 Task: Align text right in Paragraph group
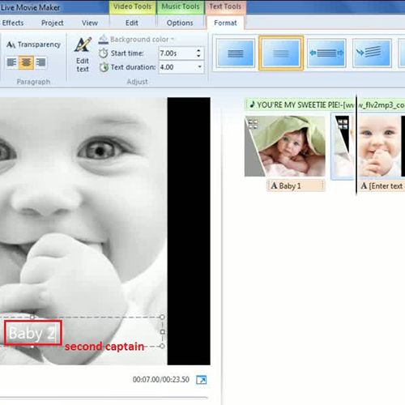click(x=40, y=62)
